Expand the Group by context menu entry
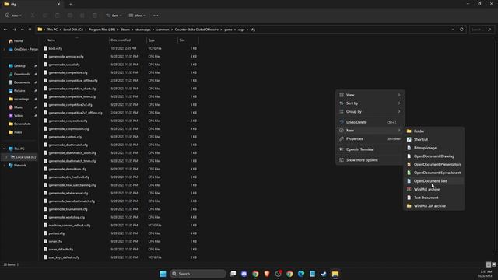Image resolution: width=498 pixels, height=280 pixels. [370, 111]
